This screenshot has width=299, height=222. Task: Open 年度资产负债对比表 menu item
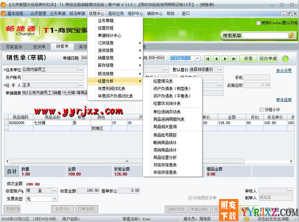tap(115, 96)
